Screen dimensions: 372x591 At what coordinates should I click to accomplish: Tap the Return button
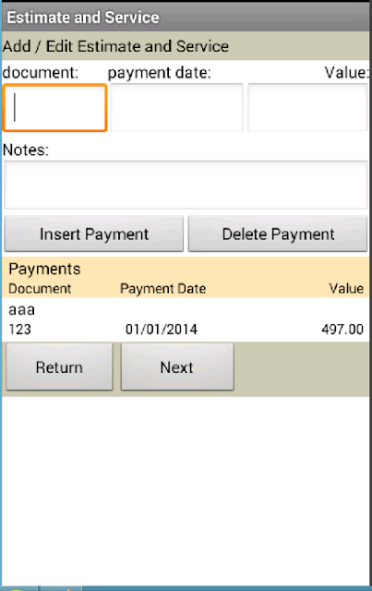[x=60, y=367]
